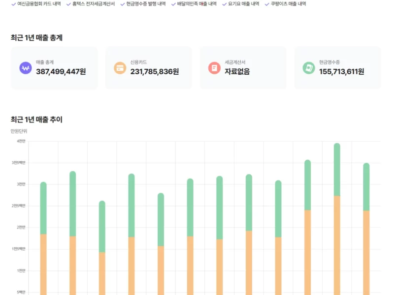Viewport: 394px width, 295px height.
Task: Click the 155,713,611원 cash receipt amount
Action: click(x=343, y=72)
